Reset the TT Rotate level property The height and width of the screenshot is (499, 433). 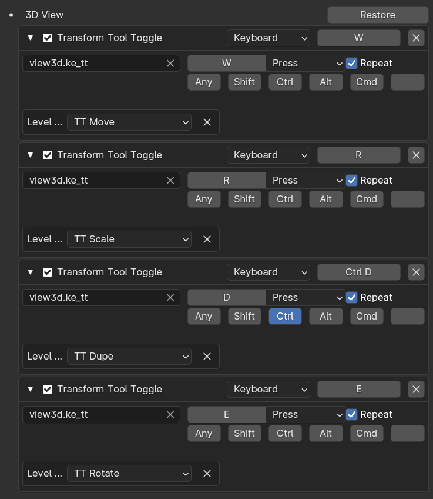pos(207,474)
